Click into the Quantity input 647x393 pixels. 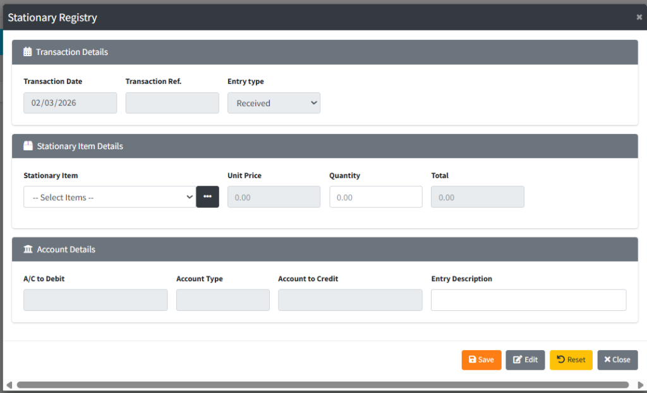tap(375, 197)
